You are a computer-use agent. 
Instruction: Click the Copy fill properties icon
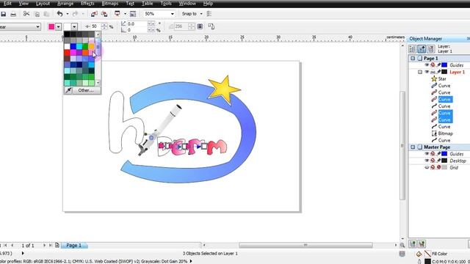coord(211,26)
